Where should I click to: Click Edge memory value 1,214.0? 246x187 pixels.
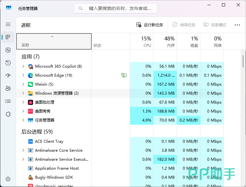[165, 75]
